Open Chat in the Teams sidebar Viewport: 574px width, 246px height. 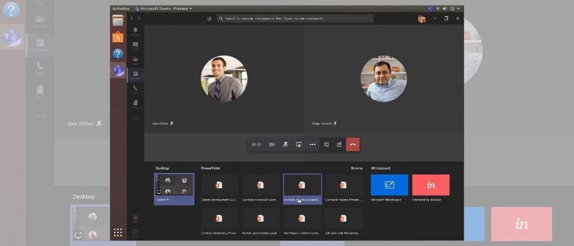click(x=136, y=46)
